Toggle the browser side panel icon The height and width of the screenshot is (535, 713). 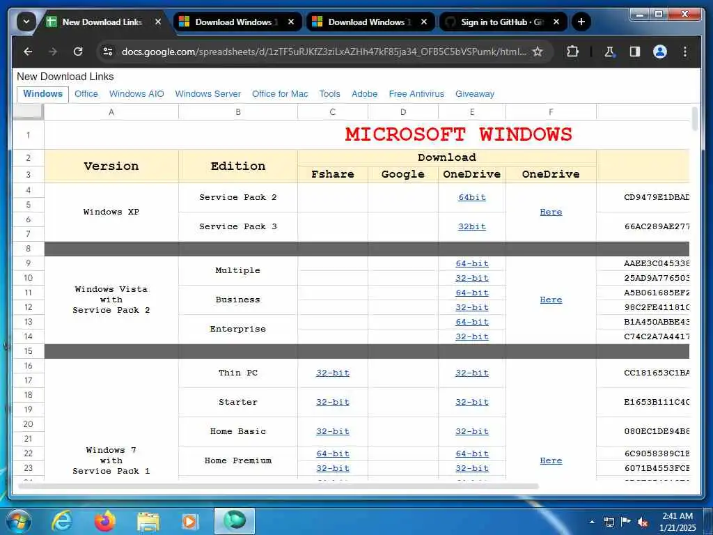635,52
